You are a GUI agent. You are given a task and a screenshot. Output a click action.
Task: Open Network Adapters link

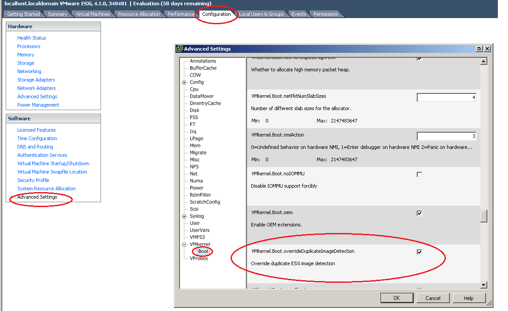click(x=37, y=89)
